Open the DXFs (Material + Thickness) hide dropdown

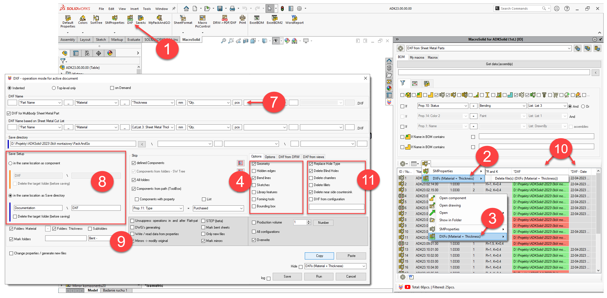(335, 266)
